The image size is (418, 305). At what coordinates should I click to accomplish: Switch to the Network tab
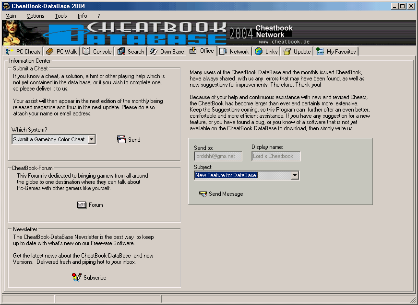coord(234,52)
